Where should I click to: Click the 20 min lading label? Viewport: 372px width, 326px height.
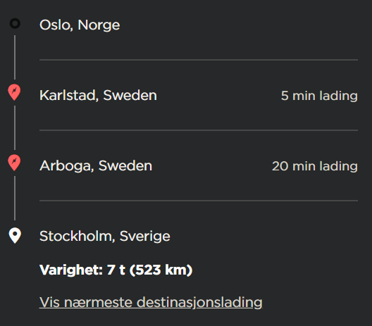click(315, 166)
